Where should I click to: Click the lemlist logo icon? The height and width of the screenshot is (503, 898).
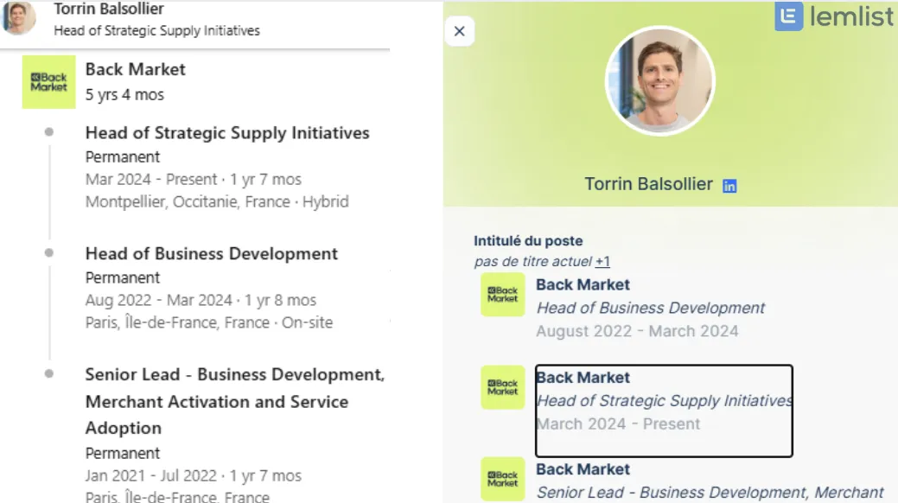[x=788, y=16]
